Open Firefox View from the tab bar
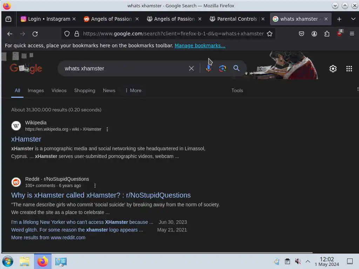The image size is (359, 269). (8, 19)
